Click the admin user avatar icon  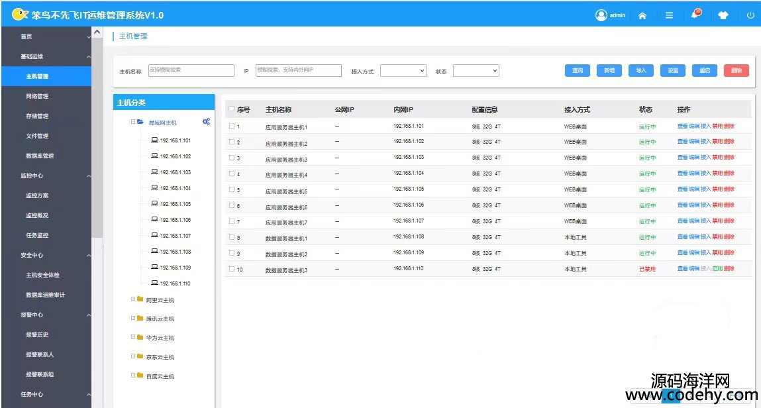[x=601, y=15]
